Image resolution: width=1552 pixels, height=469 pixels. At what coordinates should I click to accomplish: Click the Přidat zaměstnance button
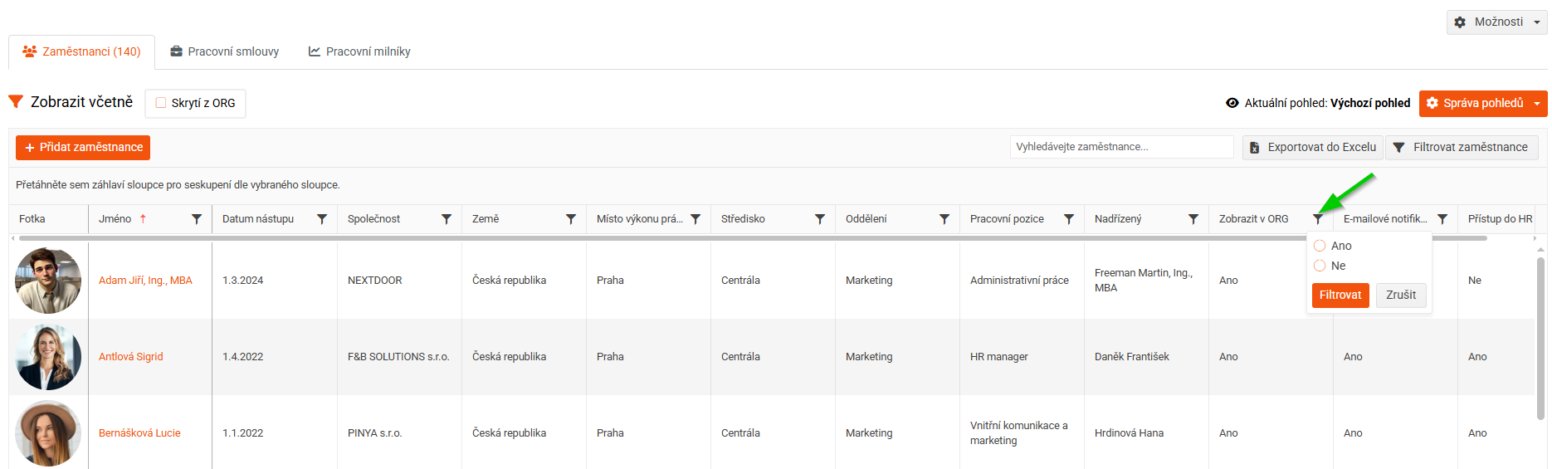(x=83, y=148)
